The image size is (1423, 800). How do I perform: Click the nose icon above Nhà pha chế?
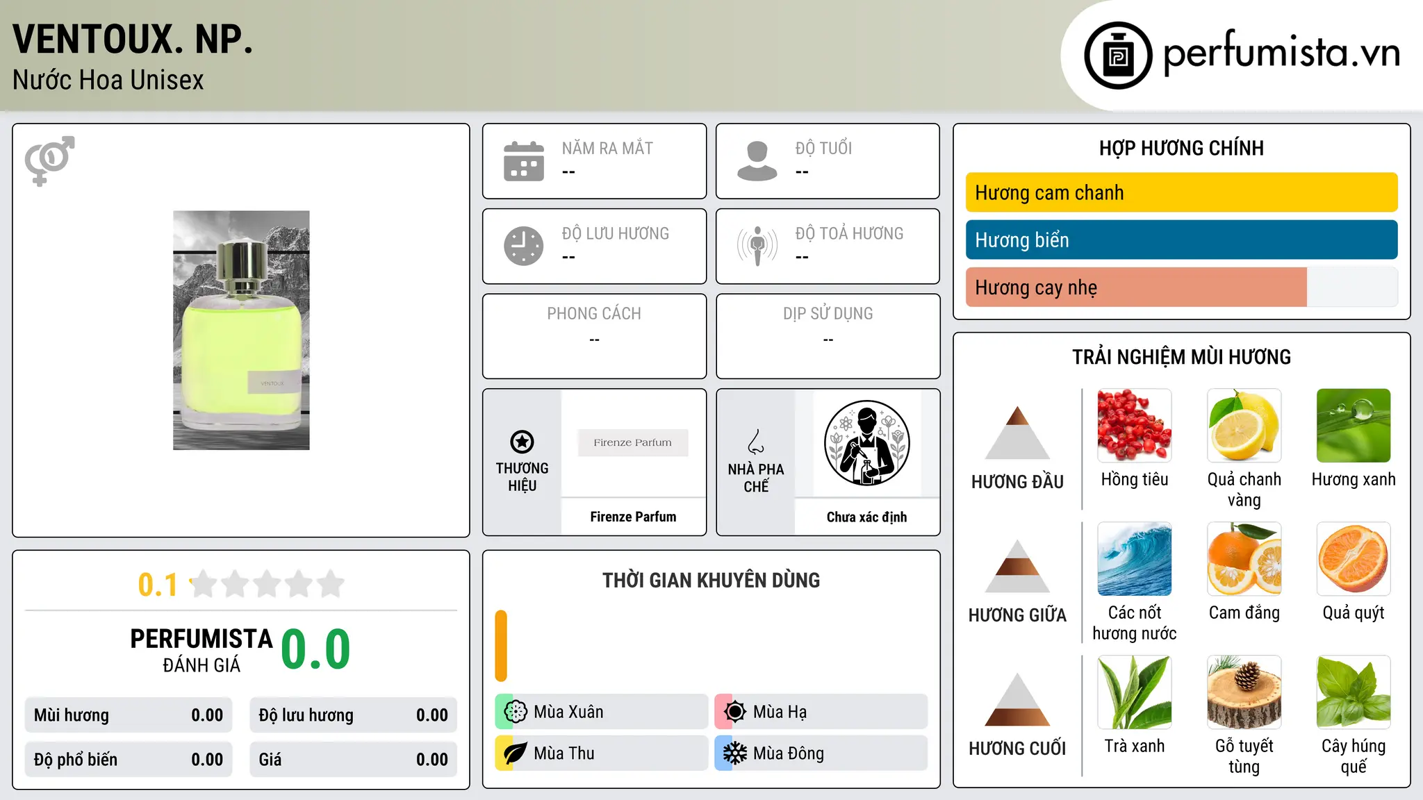coord(756,442)
